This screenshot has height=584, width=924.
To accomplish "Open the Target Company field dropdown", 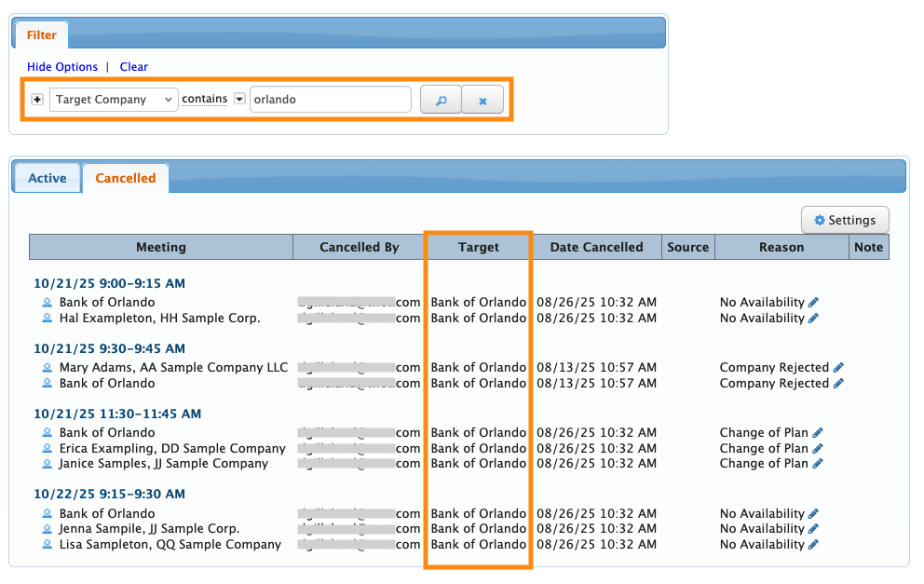I will pyautogui.click(x=113, y=99).
